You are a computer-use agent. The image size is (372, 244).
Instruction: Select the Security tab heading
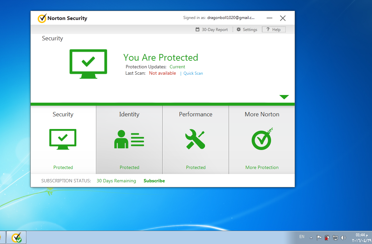(x=63, y=114)
